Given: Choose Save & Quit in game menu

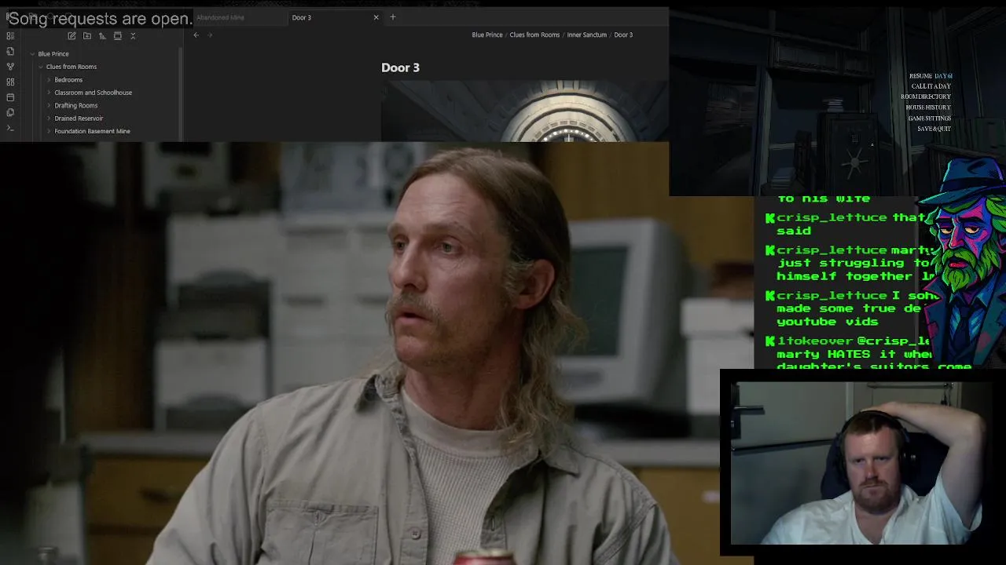Looking at the screenshot, I should (934, 129).
